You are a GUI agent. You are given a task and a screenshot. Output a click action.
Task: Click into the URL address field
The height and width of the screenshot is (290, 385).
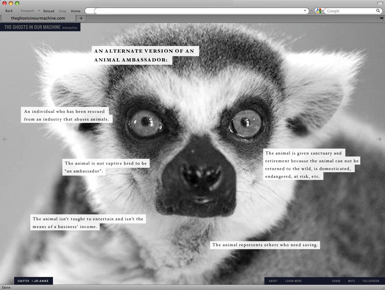tap(197, 11)
